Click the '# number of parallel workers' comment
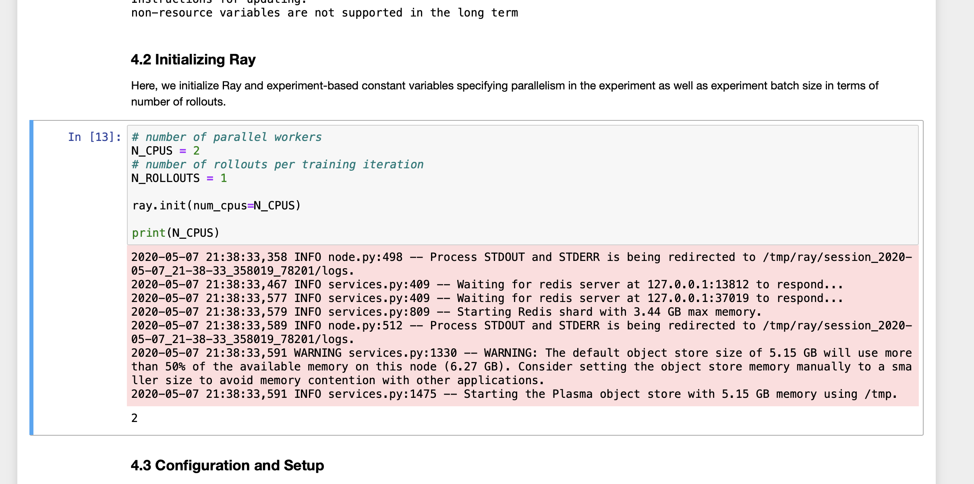 coord(226,137)
